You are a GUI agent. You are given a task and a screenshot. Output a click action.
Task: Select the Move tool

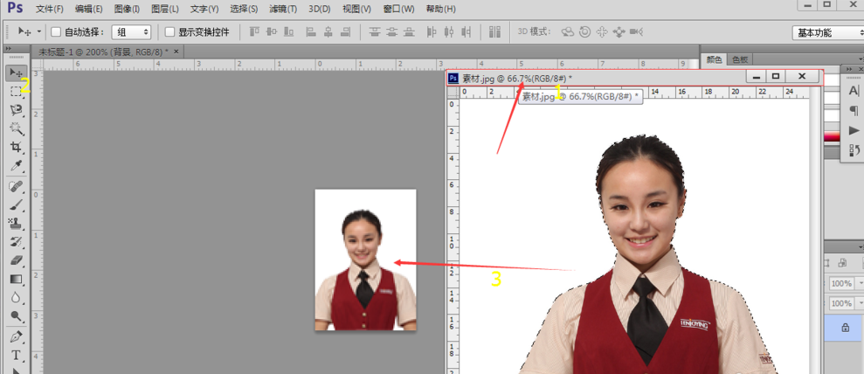click(16, 73)
